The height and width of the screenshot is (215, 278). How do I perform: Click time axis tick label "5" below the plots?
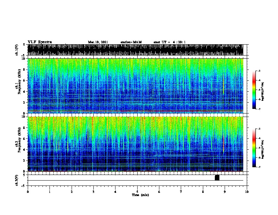(137, 192)
